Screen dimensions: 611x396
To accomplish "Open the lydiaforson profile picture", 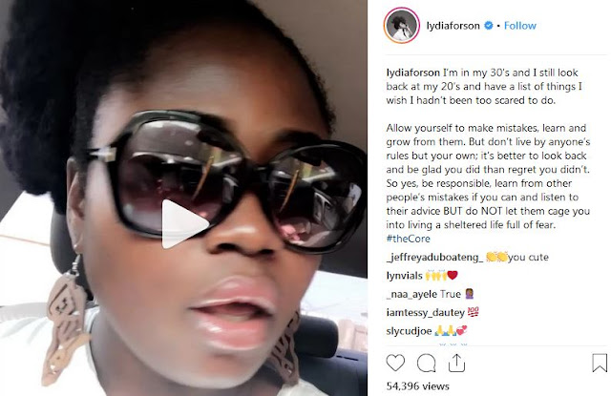I will (402, 26).
